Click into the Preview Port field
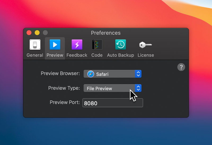Screen dimensions: 212x145 (113, 103)
